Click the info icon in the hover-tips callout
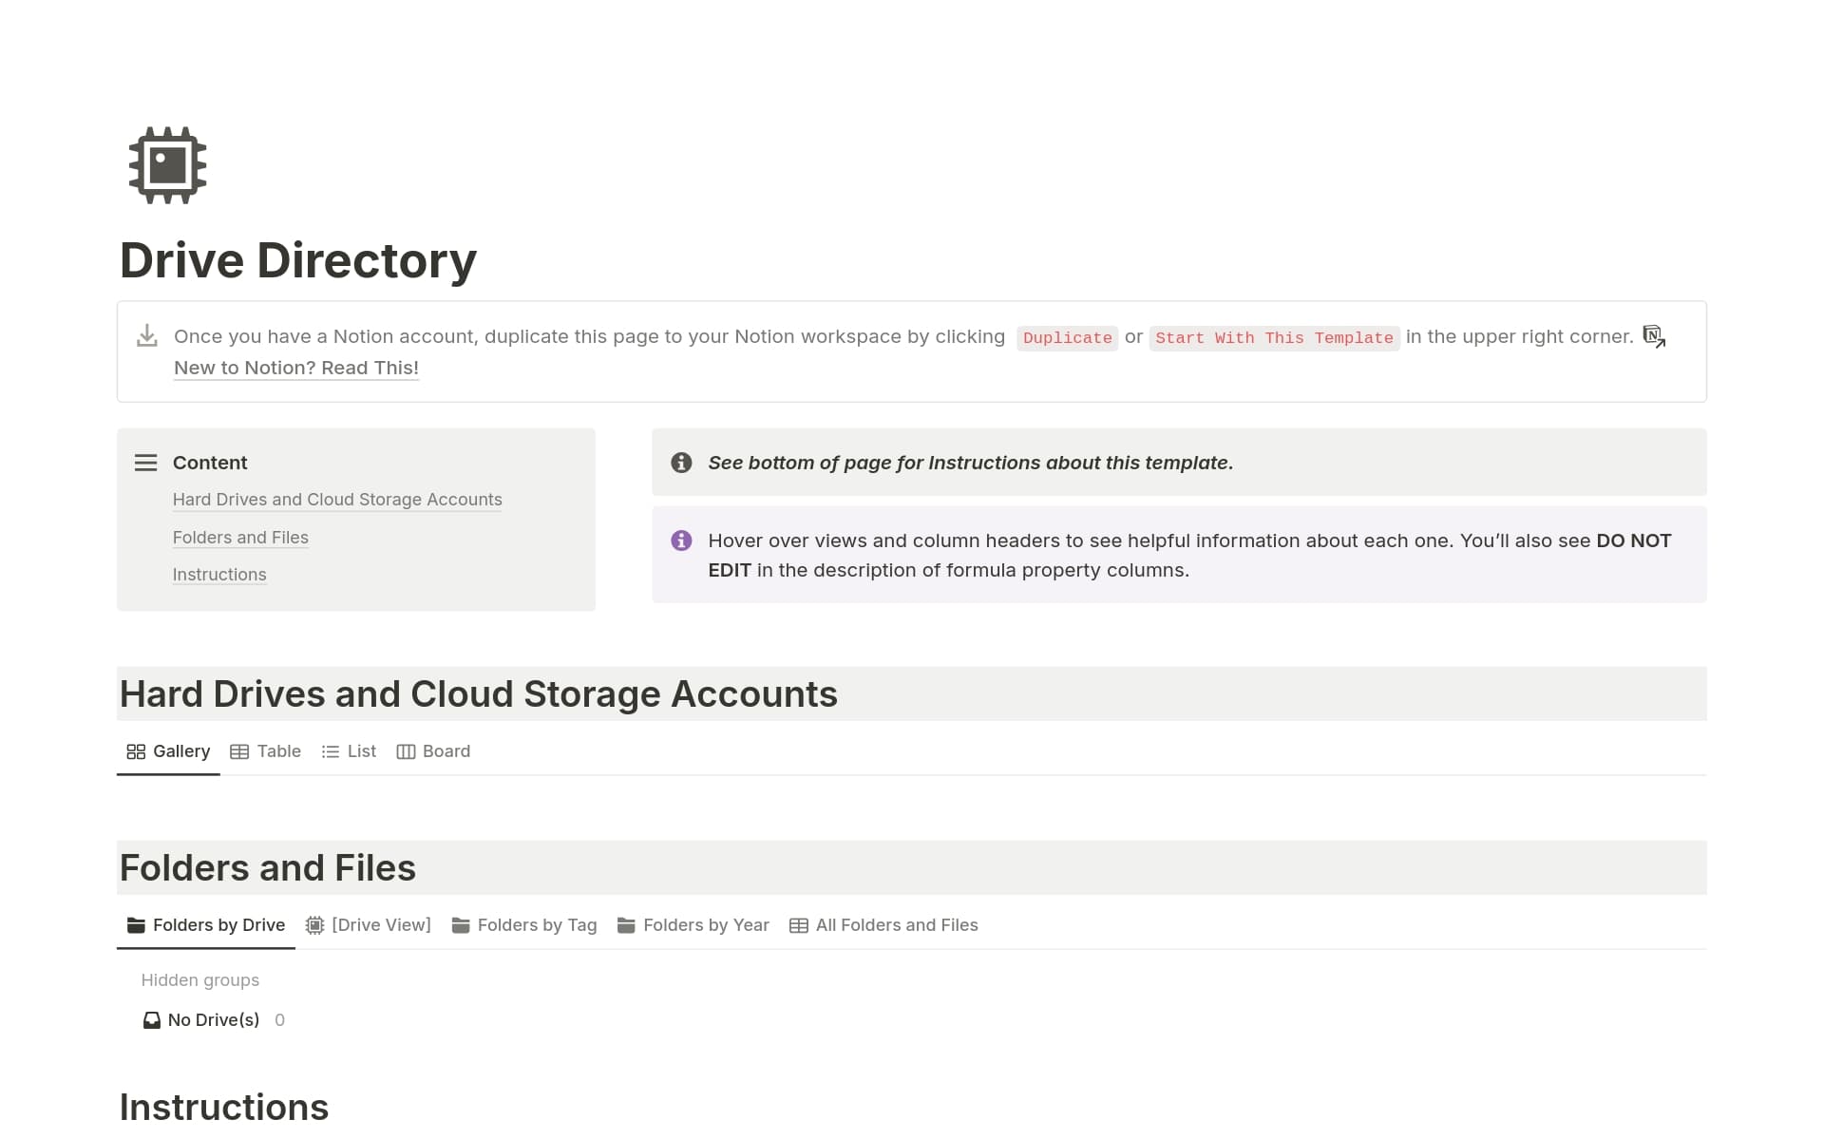 681,541
